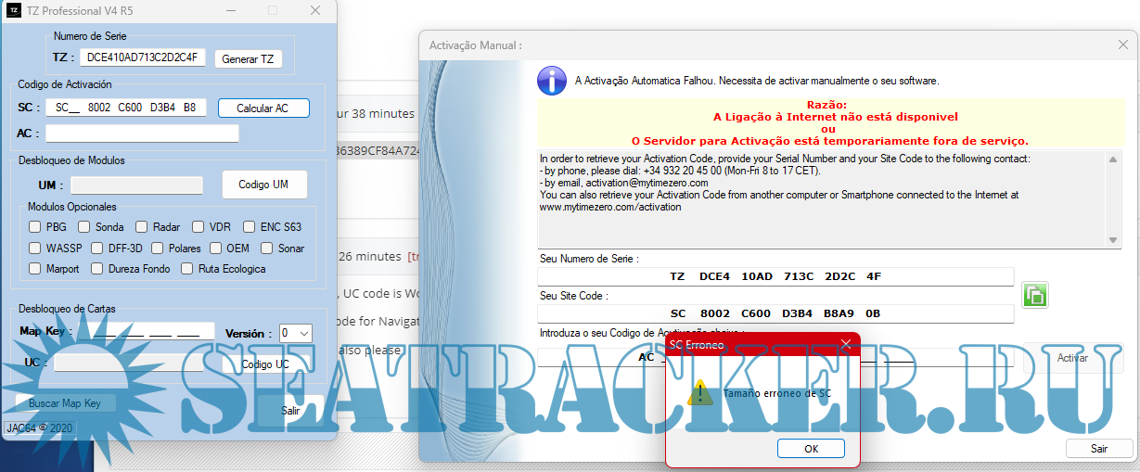Click the green copy serial number icon
The image size is (1140, 472).
click(1034, 296)
